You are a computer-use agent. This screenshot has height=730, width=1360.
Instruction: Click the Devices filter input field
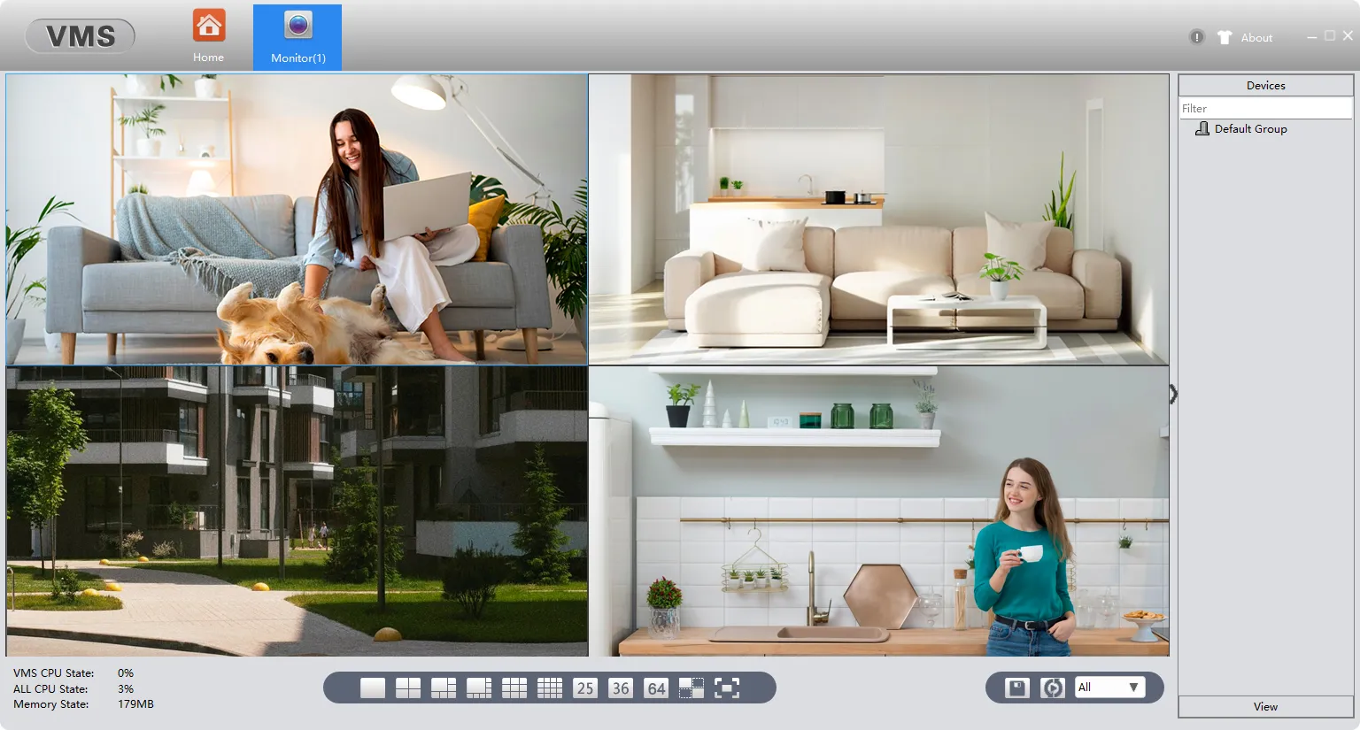pos(1264,107)
